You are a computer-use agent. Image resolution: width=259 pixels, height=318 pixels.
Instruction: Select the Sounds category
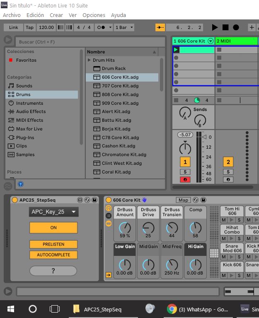click(42, 86)
